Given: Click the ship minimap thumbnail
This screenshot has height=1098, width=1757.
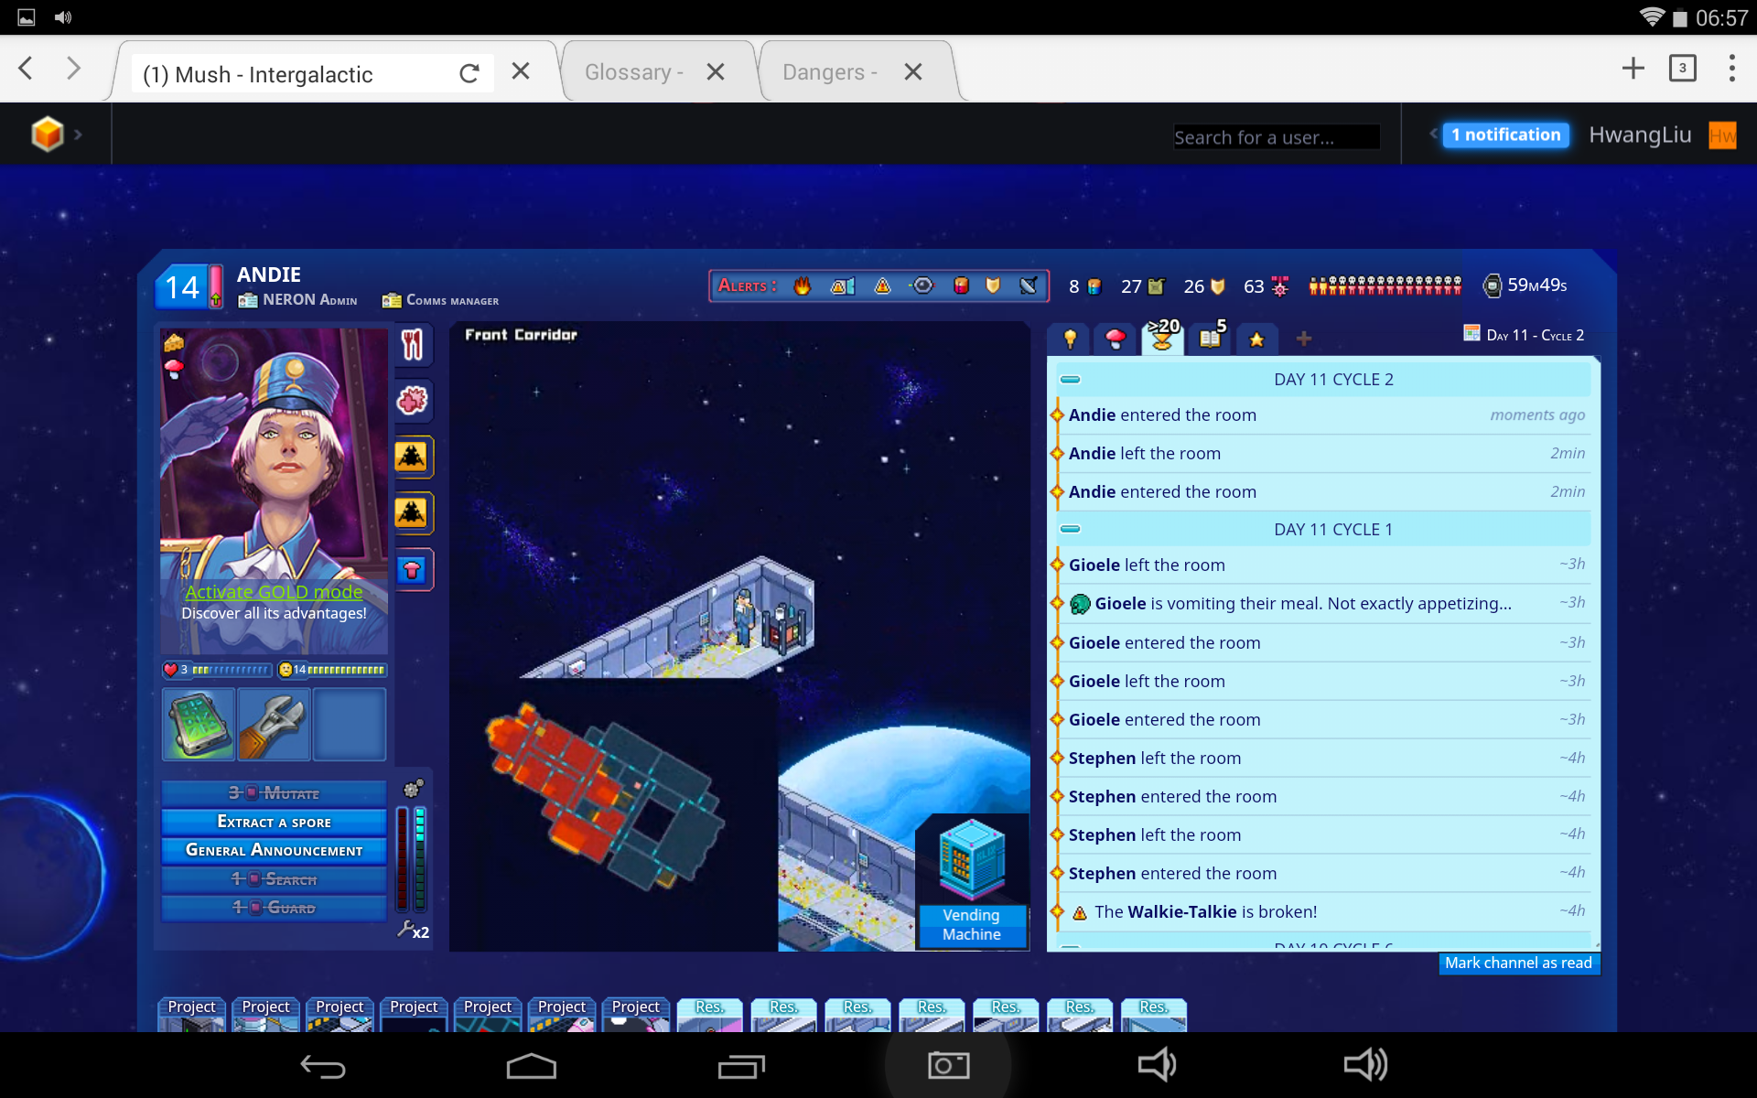Looking at the screenshot, I should point(604,796).
